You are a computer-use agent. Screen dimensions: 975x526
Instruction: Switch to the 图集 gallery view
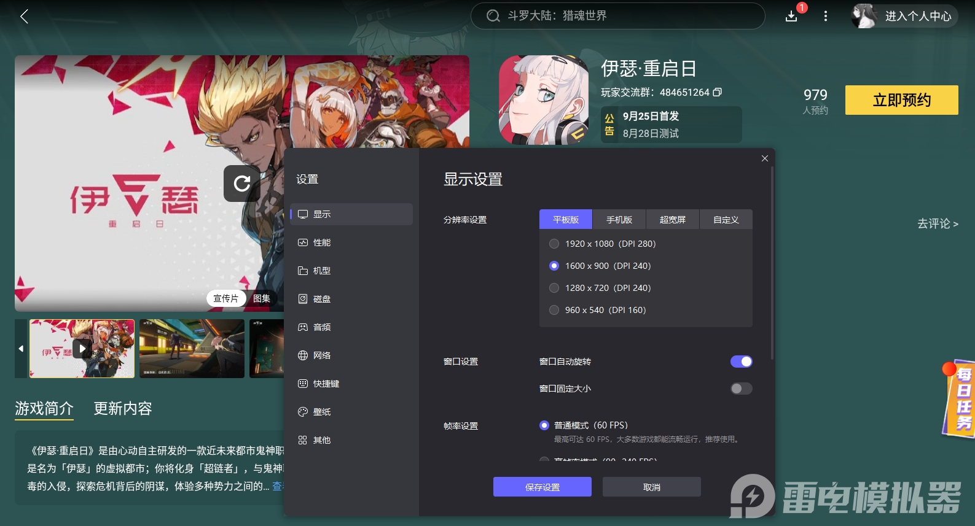pyautogui.click(x=262, y=298)
